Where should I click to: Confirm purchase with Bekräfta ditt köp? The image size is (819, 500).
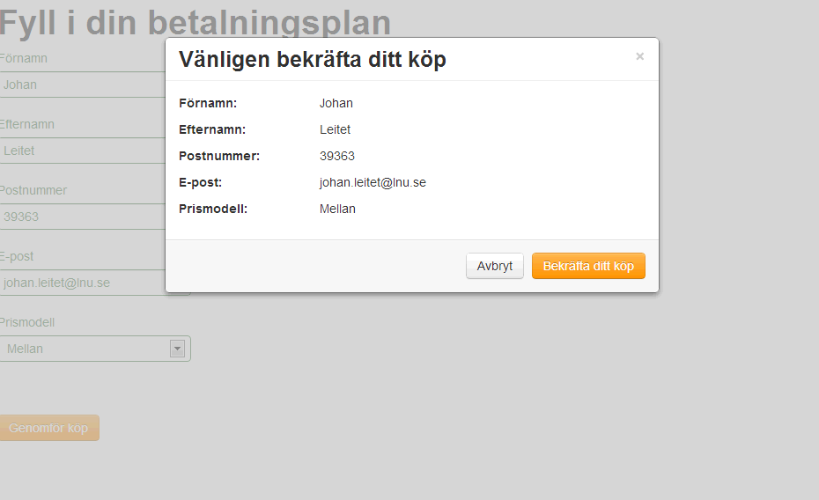pyautogui.click(x=588, y=266)
